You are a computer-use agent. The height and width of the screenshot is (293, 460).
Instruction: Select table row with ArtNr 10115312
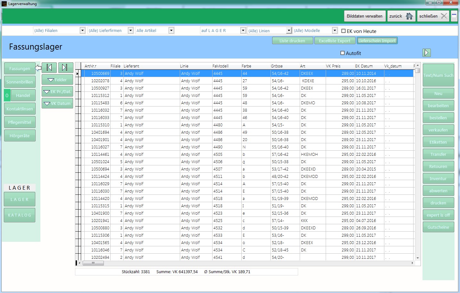[100, 95]
